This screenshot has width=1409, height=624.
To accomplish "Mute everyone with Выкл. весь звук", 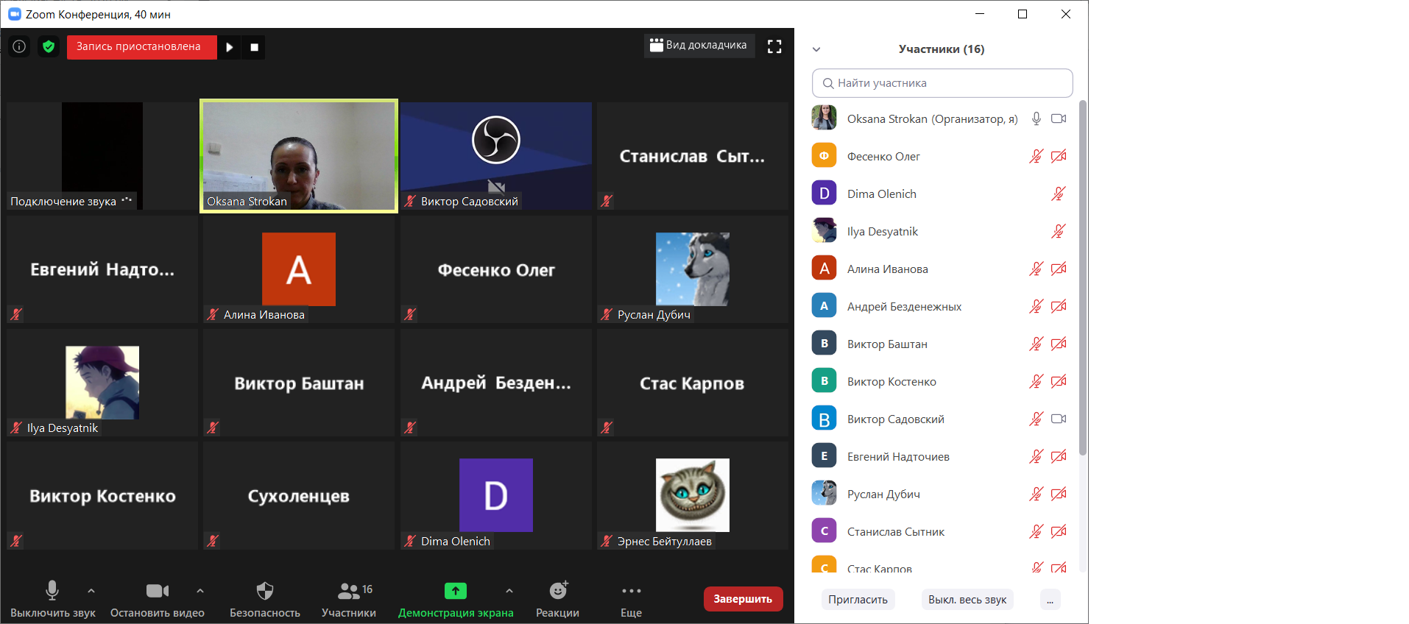I will tap(967, 600).
